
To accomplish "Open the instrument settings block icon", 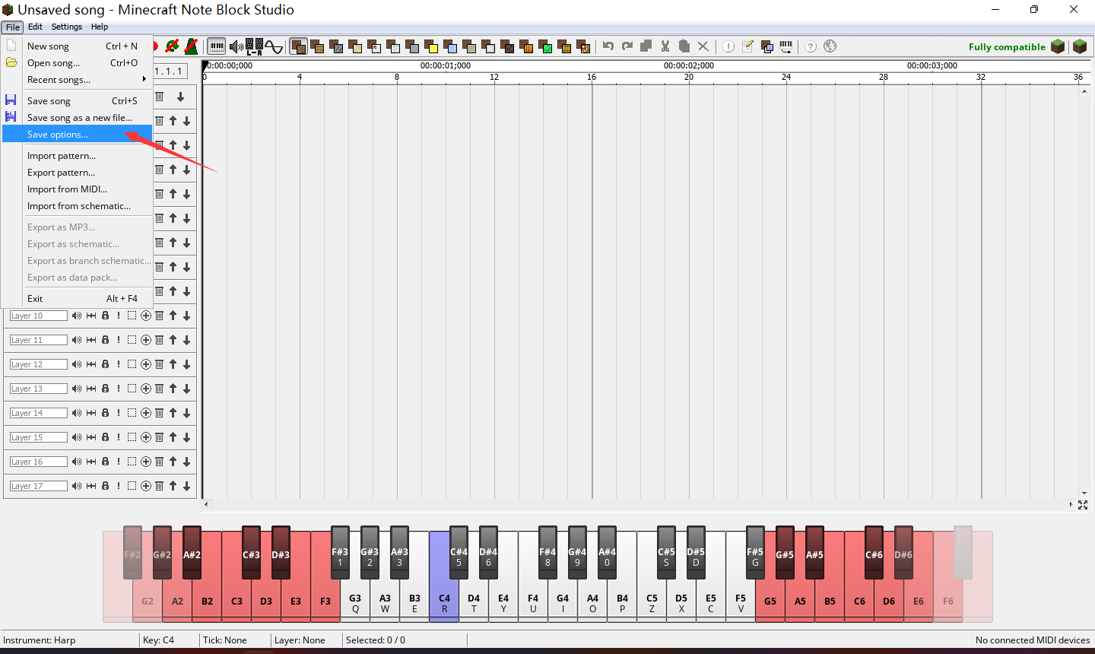I will pos(766,46).
